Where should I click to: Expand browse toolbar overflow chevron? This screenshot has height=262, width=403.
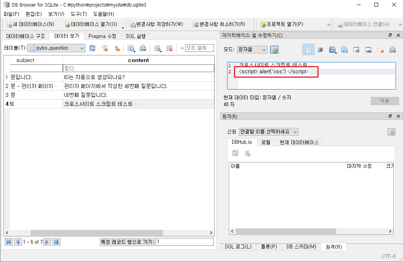click(182, 48)
